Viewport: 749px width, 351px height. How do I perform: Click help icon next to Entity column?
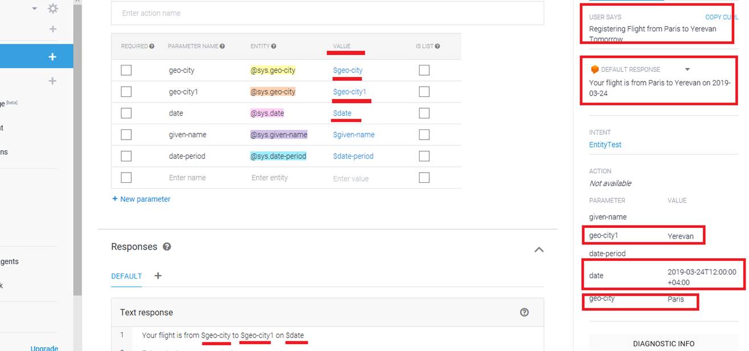pyautogui.click(x=274, y=46)
